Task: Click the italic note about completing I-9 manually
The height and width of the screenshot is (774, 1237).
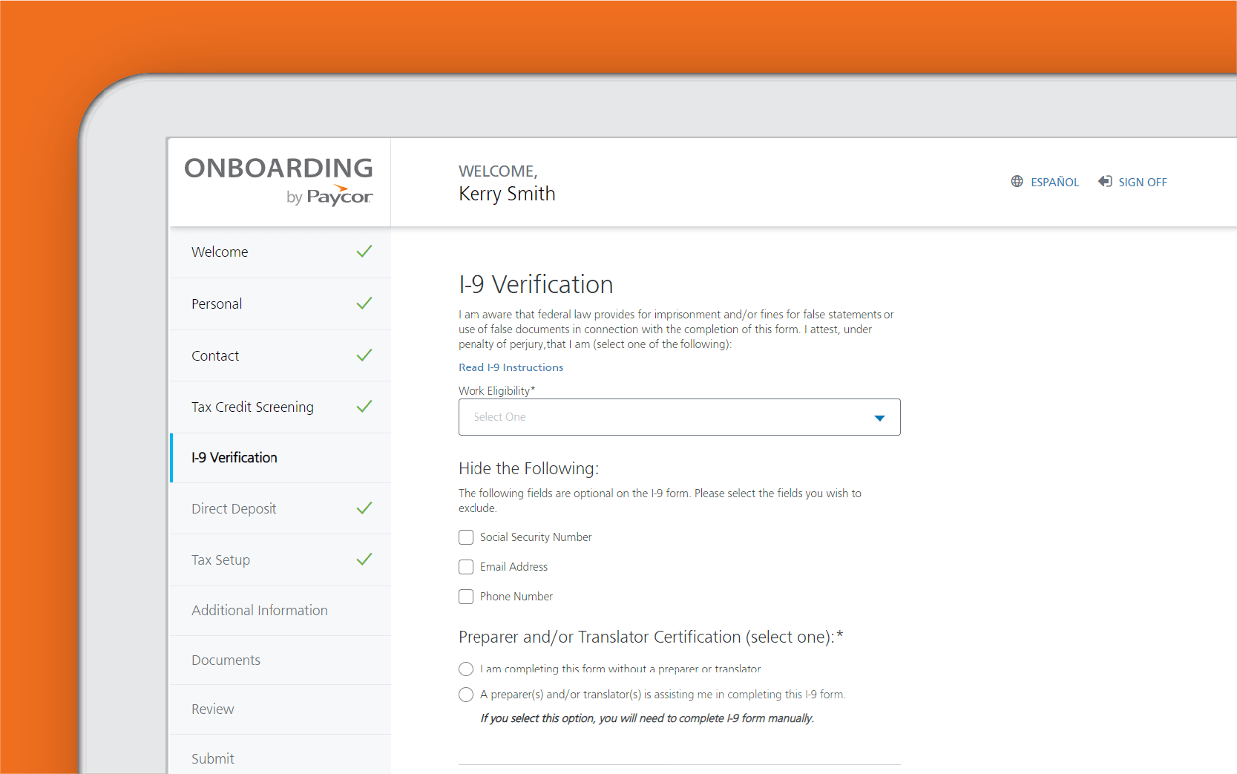Action: (647, 718)
